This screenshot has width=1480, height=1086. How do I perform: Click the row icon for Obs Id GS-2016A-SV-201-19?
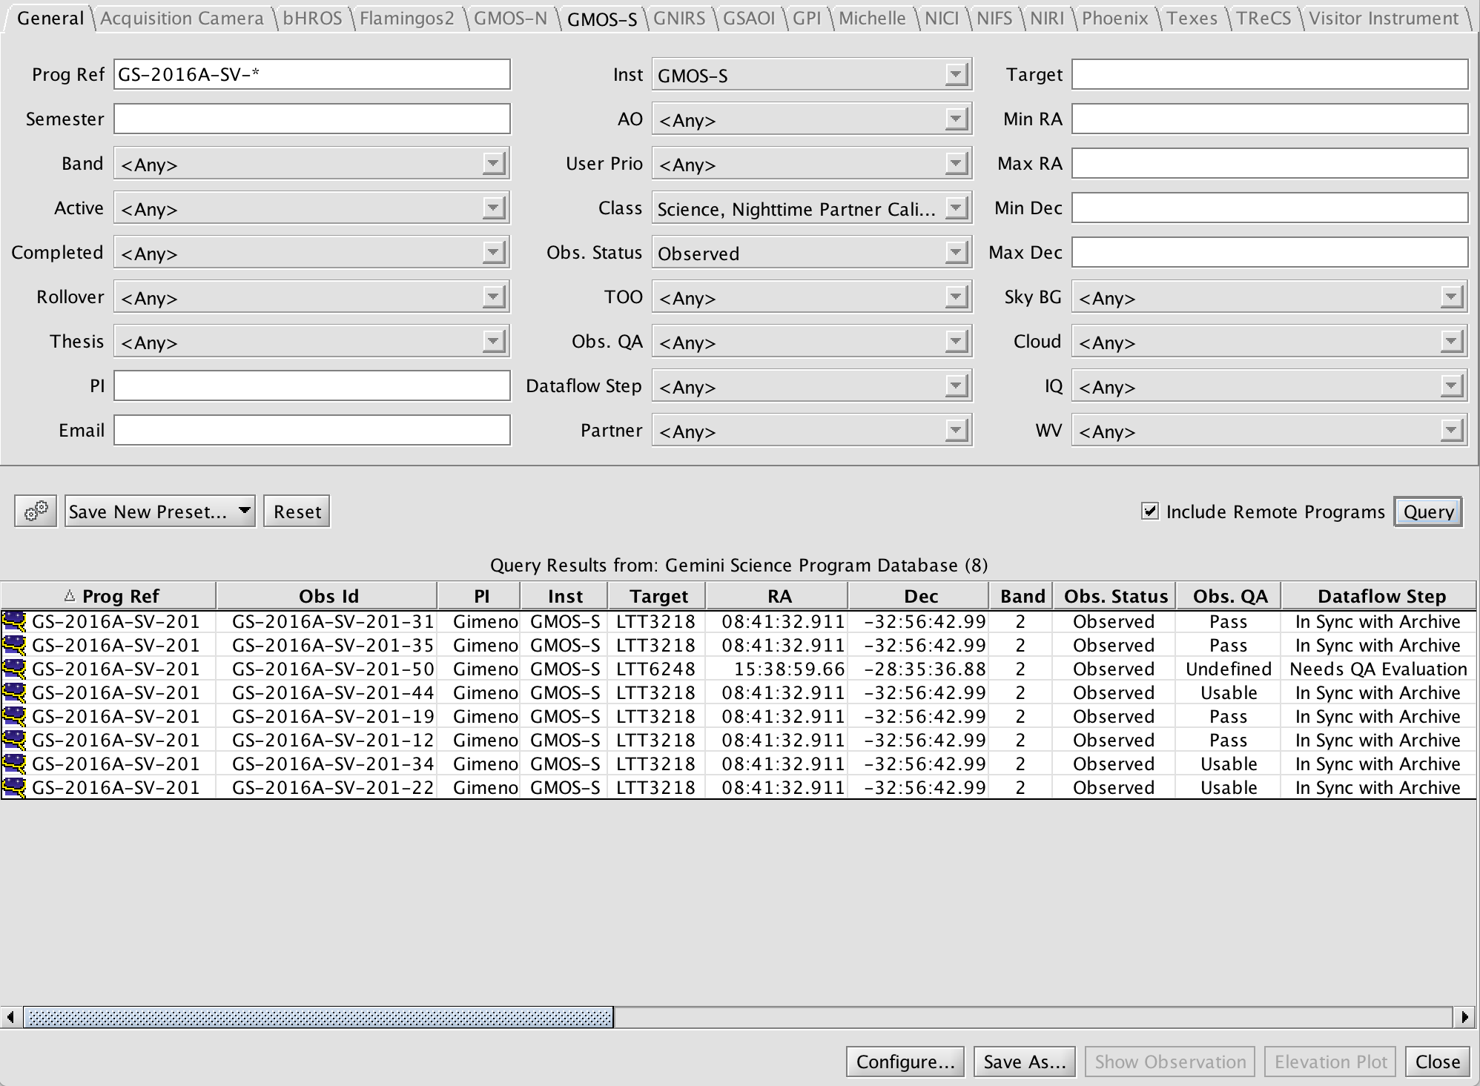tap(14, 716)
